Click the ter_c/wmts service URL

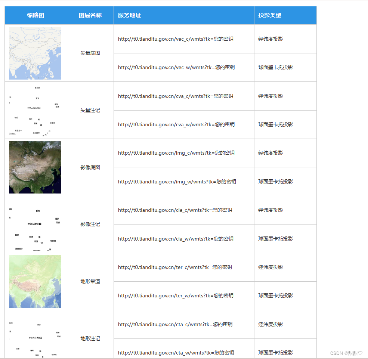pos(175,267)
